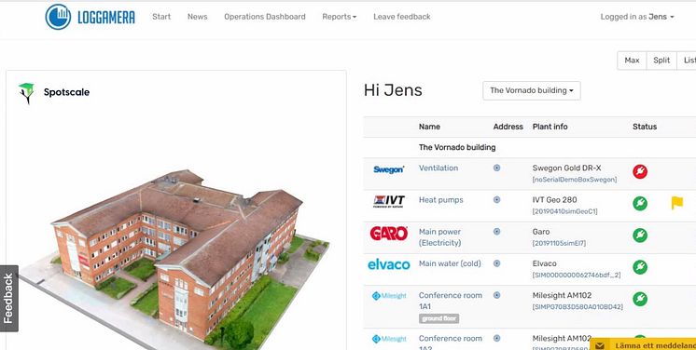The image size is (696, 350).
Task: Open the Feedback side tab
Action: click(x=9, y=299)
